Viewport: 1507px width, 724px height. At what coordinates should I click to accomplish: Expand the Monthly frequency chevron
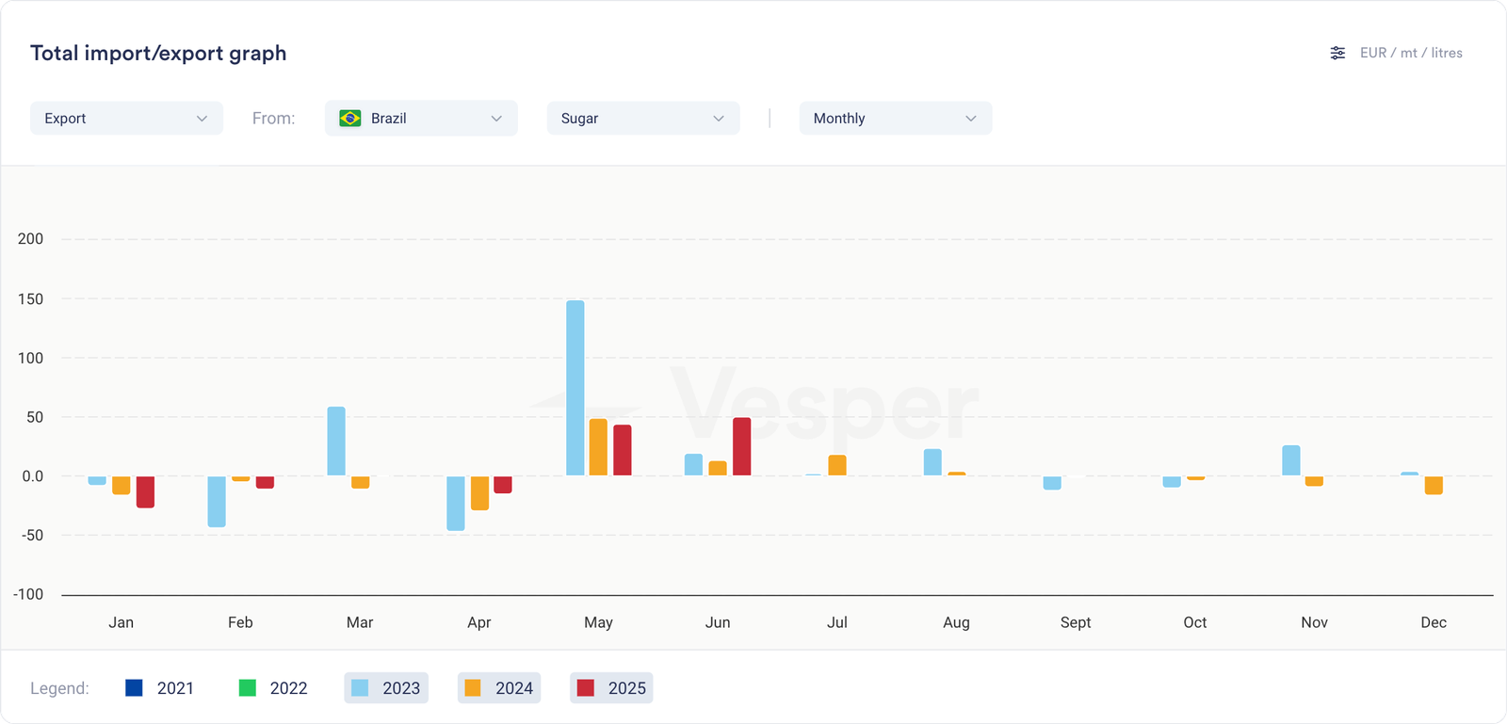click(x=971, y=119)
